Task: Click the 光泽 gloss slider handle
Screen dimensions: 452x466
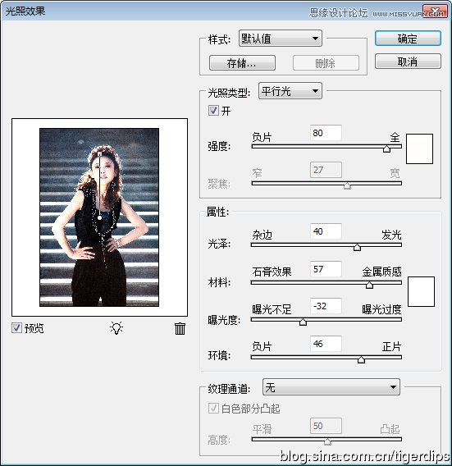Action: coord(357,247)
